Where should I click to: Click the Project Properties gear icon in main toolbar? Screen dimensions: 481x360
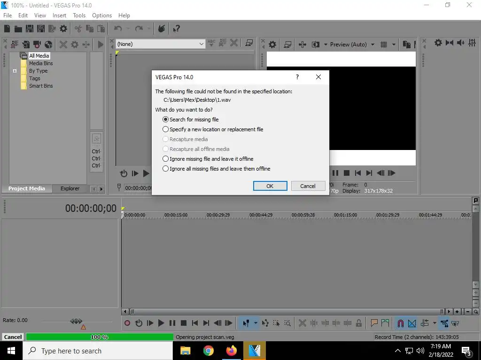pos(63,29)
